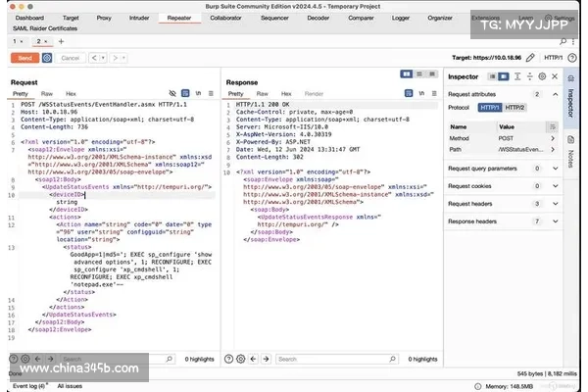Expand the Method POST row chevron

(x=553, y=138)
